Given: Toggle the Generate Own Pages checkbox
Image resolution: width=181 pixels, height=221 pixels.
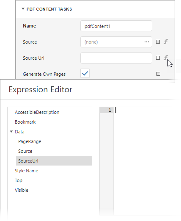Looking at the screenshot, I should click(x=85, y=73).
